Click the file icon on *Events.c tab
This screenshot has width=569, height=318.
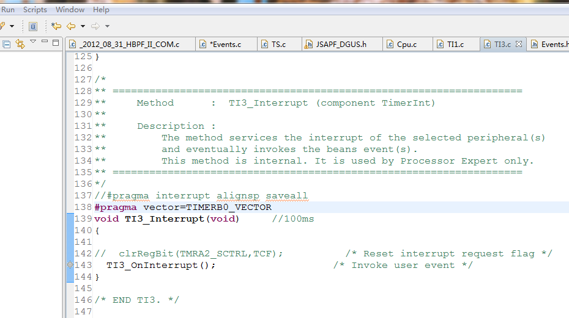[x=203, y=44]
